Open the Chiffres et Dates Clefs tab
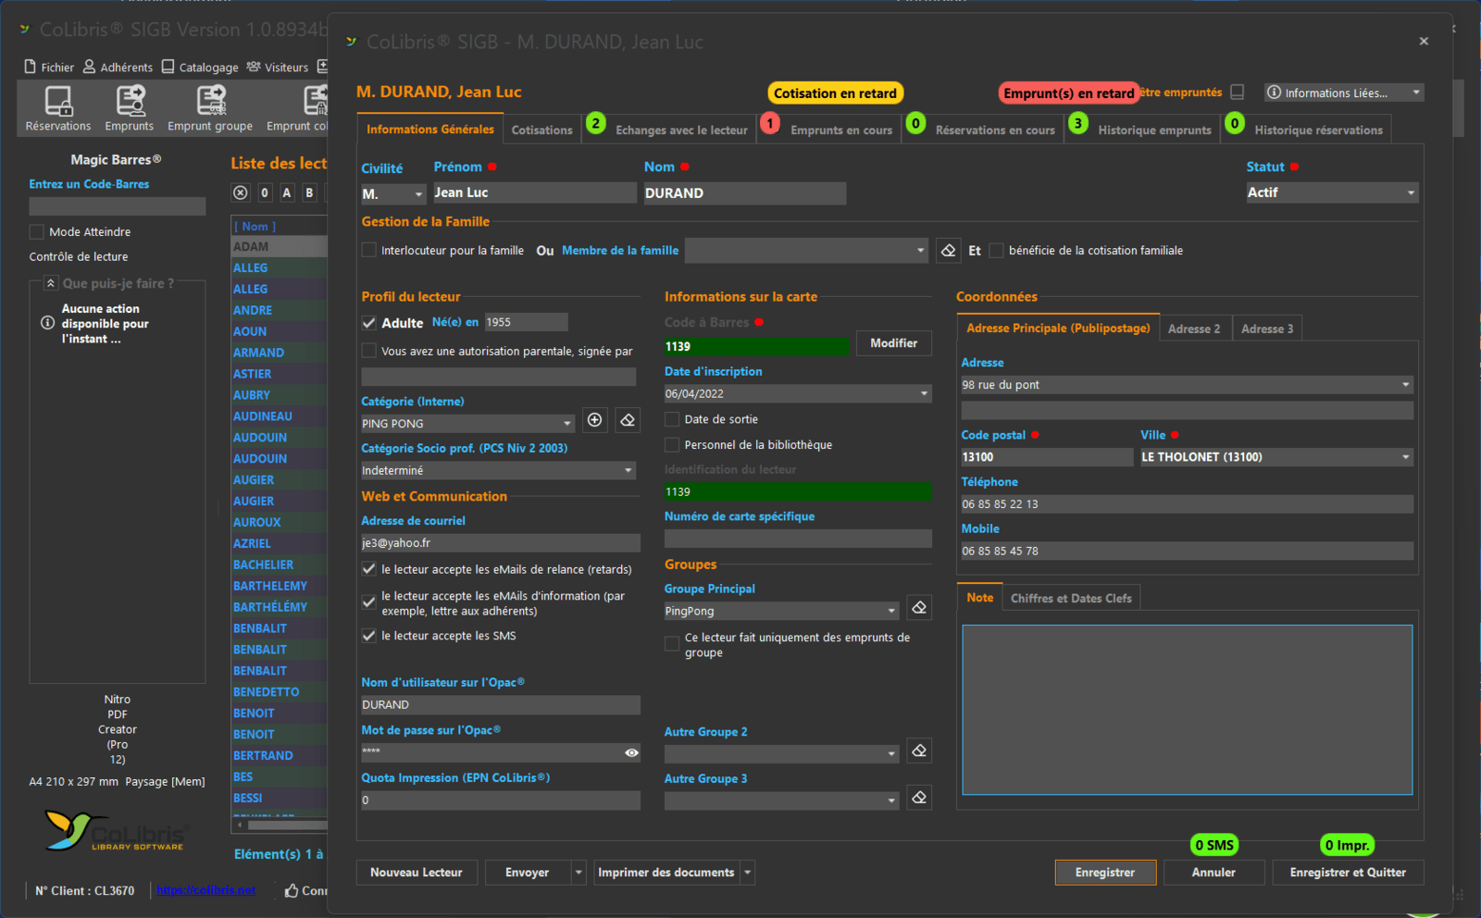1481x918 pixels. click(1070, 599)
